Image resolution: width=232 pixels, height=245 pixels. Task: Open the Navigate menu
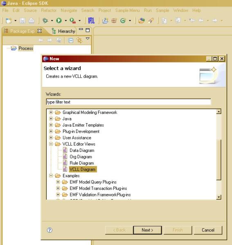point(69,11)
